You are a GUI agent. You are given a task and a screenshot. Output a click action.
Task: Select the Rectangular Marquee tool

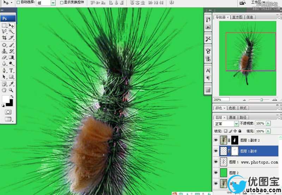[x=4, y=25]
